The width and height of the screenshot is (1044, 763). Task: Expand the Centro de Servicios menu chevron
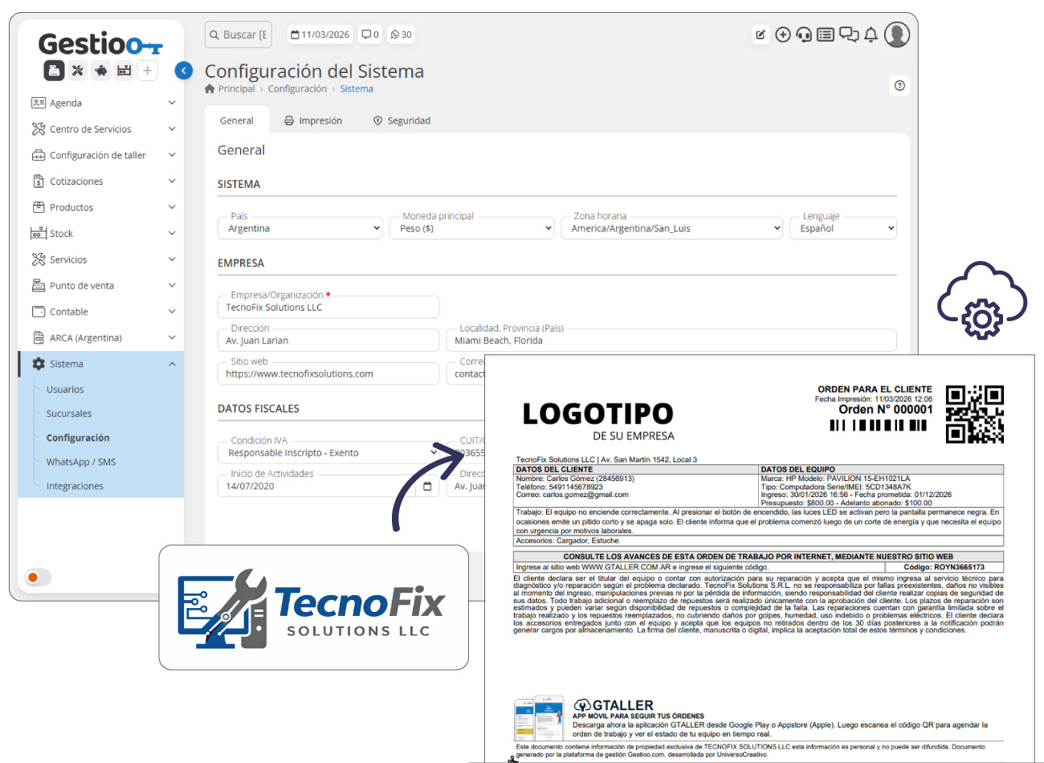tap(172, 129)
